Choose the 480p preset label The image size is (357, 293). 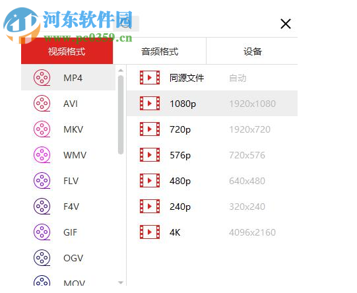[180, 181]
